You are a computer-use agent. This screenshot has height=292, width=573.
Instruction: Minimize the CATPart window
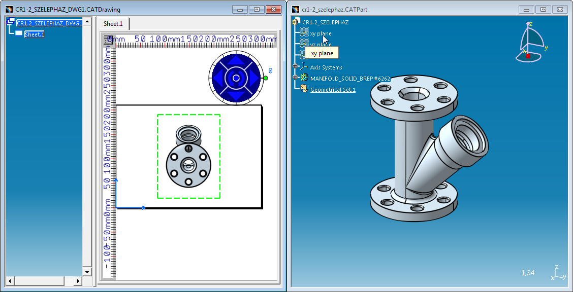point(527,10)
